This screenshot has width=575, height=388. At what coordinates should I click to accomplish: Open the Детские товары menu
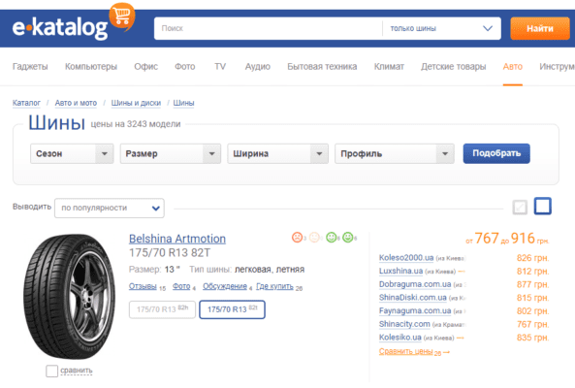[x=453, y=67]
